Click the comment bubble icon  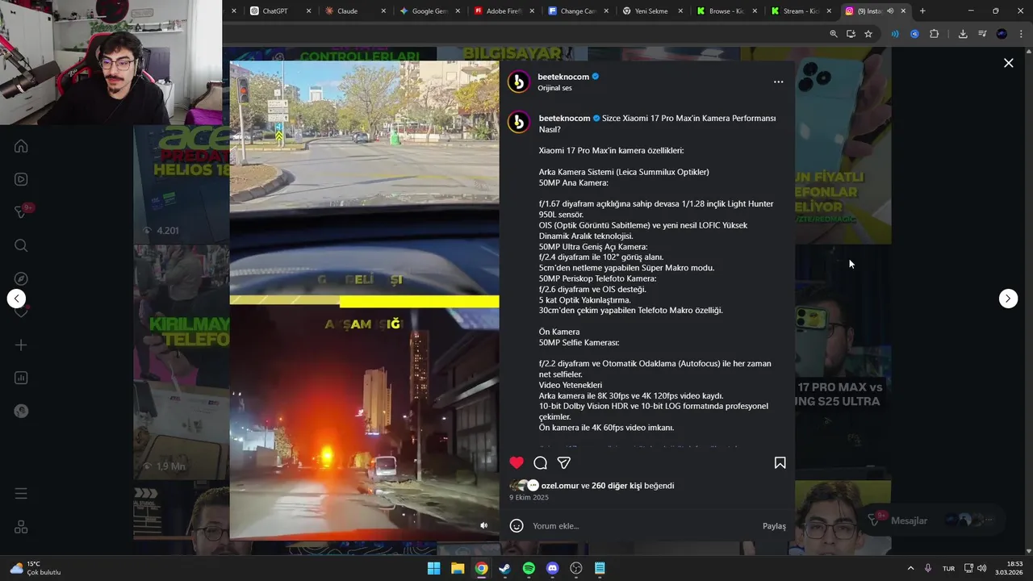[x=541, y=462]
